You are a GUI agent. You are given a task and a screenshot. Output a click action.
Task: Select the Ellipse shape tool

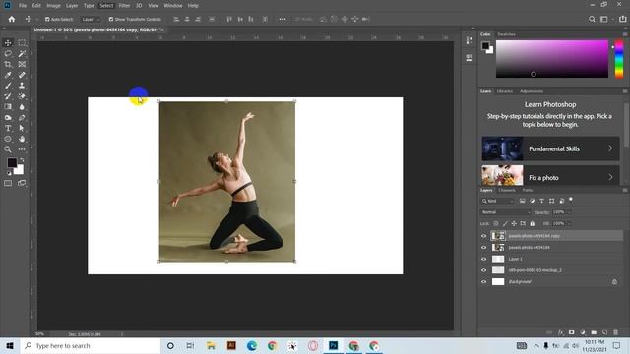click(8, 139)
